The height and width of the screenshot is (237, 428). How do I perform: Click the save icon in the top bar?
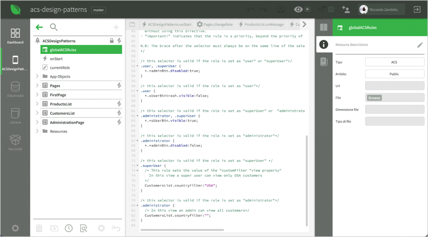click(x=280, y=10)
